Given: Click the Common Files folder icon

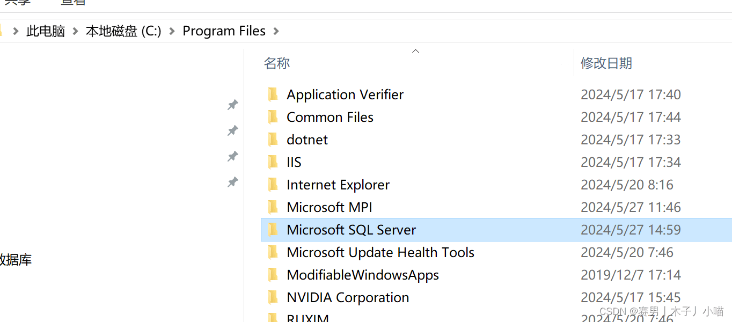Looking at the screenshot, I should tap(273, 118).
